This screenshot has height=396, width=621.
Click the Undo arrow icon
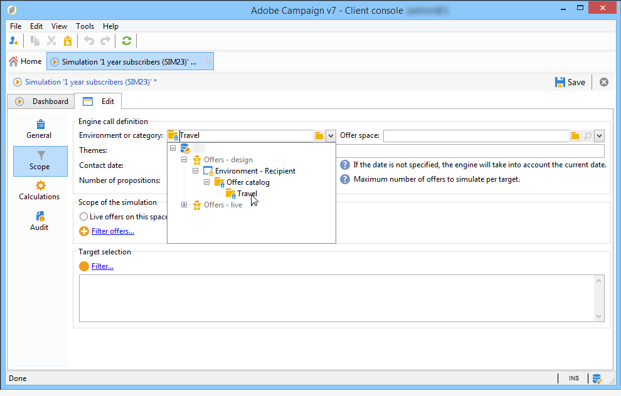pos(89,41)
